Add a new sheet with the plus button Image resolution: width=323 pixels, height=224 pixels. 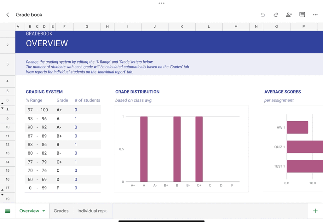tap(315, 211)
